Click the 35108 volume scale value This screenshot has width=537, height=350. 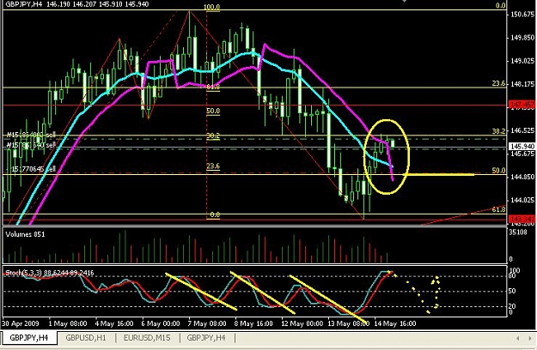(x=518, y=232)
